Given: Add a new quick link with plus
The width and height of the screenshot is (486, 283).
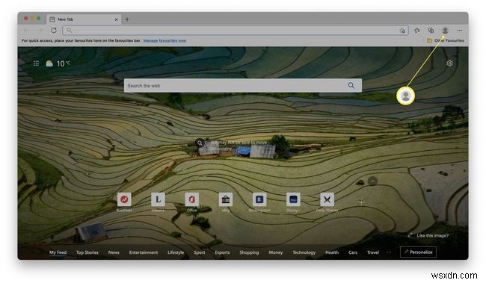Looking at the screenshot, I should coord(361,202).
